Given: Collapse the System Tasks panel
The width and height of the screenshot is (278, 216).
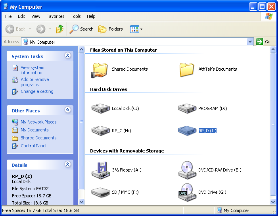Looking at the screenshot, I should tap(67, 56).
